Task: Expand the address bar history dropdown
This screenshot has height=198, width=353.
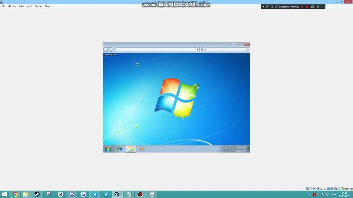Action: tap(198, 50)
